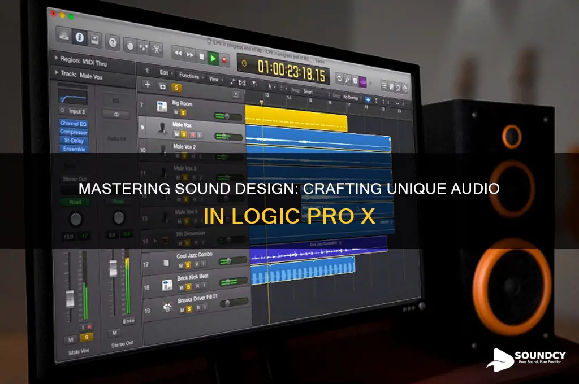Screen dimensions: 579x384
Task: Expand the Track: Male Vox disclosure triangle
Action: click(57, 72)
